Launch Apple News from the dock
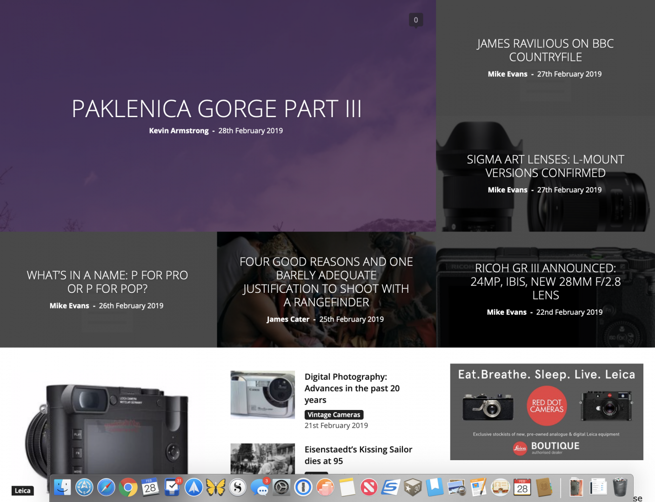Image resolution: width=655 pixels, height=502 pixels. click(x=369, y=487)
